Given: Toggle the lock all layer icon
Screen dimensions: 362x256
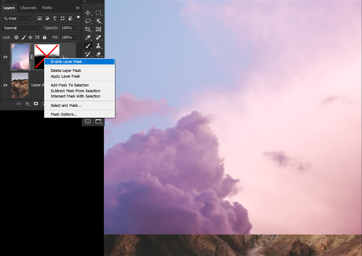Looking at the screenshot, I should click(x=45, y=37).
